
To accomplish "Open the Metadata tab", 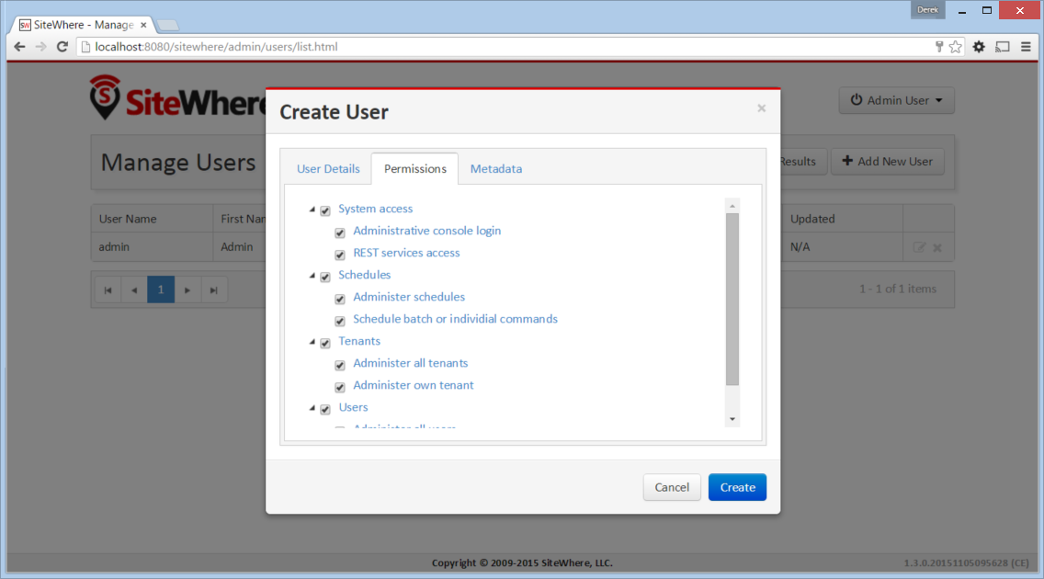I will coord(496,169).
